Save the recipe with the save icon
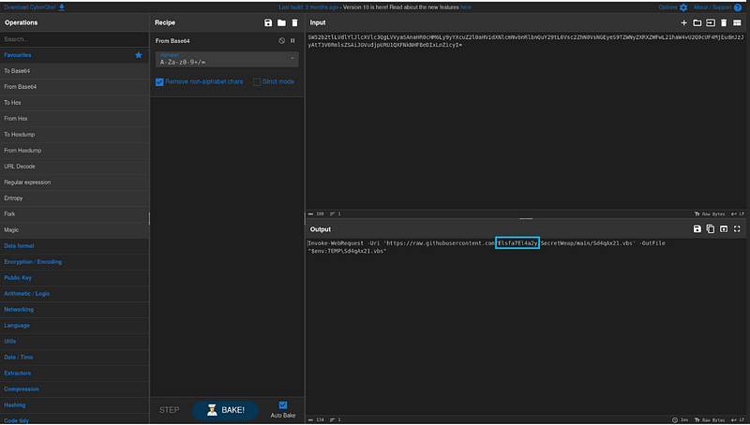Screen dimensions: 750x425 tap(268, 22)
